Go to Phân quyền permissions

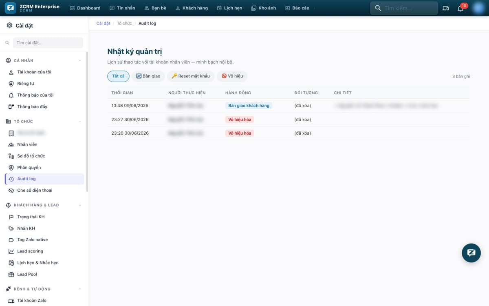[44, 167]
